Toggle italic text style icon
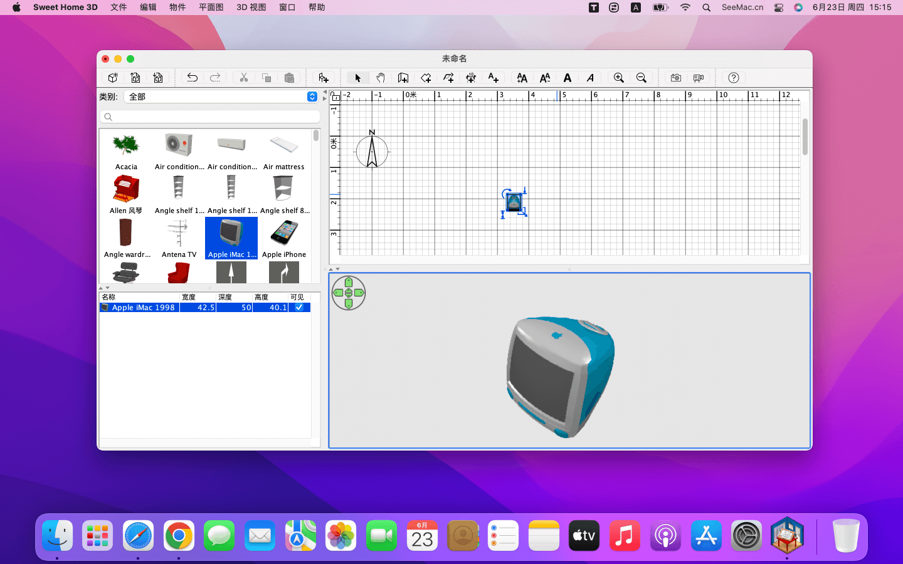The height and width of the screenshot is (564, 903). tap(590, 78)
